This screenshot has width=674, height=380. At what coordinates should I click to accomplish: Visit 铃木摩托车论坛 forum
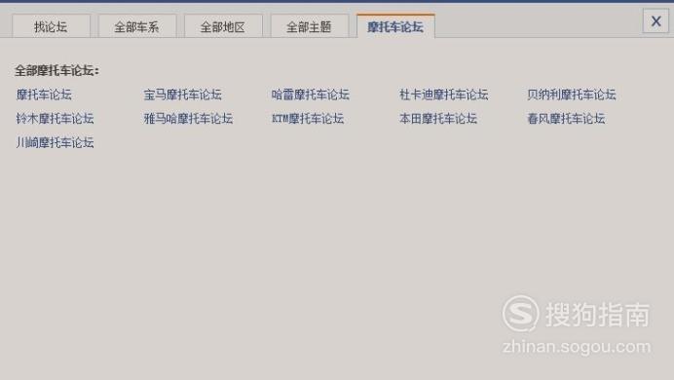[x=55, y=119]
